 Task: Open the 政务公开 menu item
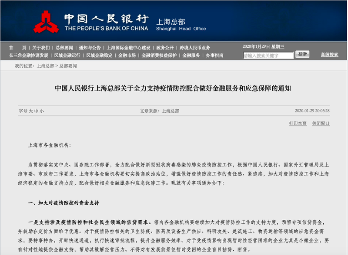click(165, 48)
